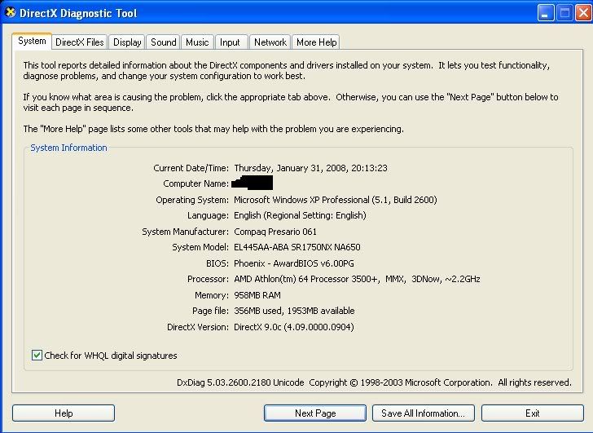This screenshot has width=593, height=433.
Task: Go to the Sound tab
Action: coord(164,42)
